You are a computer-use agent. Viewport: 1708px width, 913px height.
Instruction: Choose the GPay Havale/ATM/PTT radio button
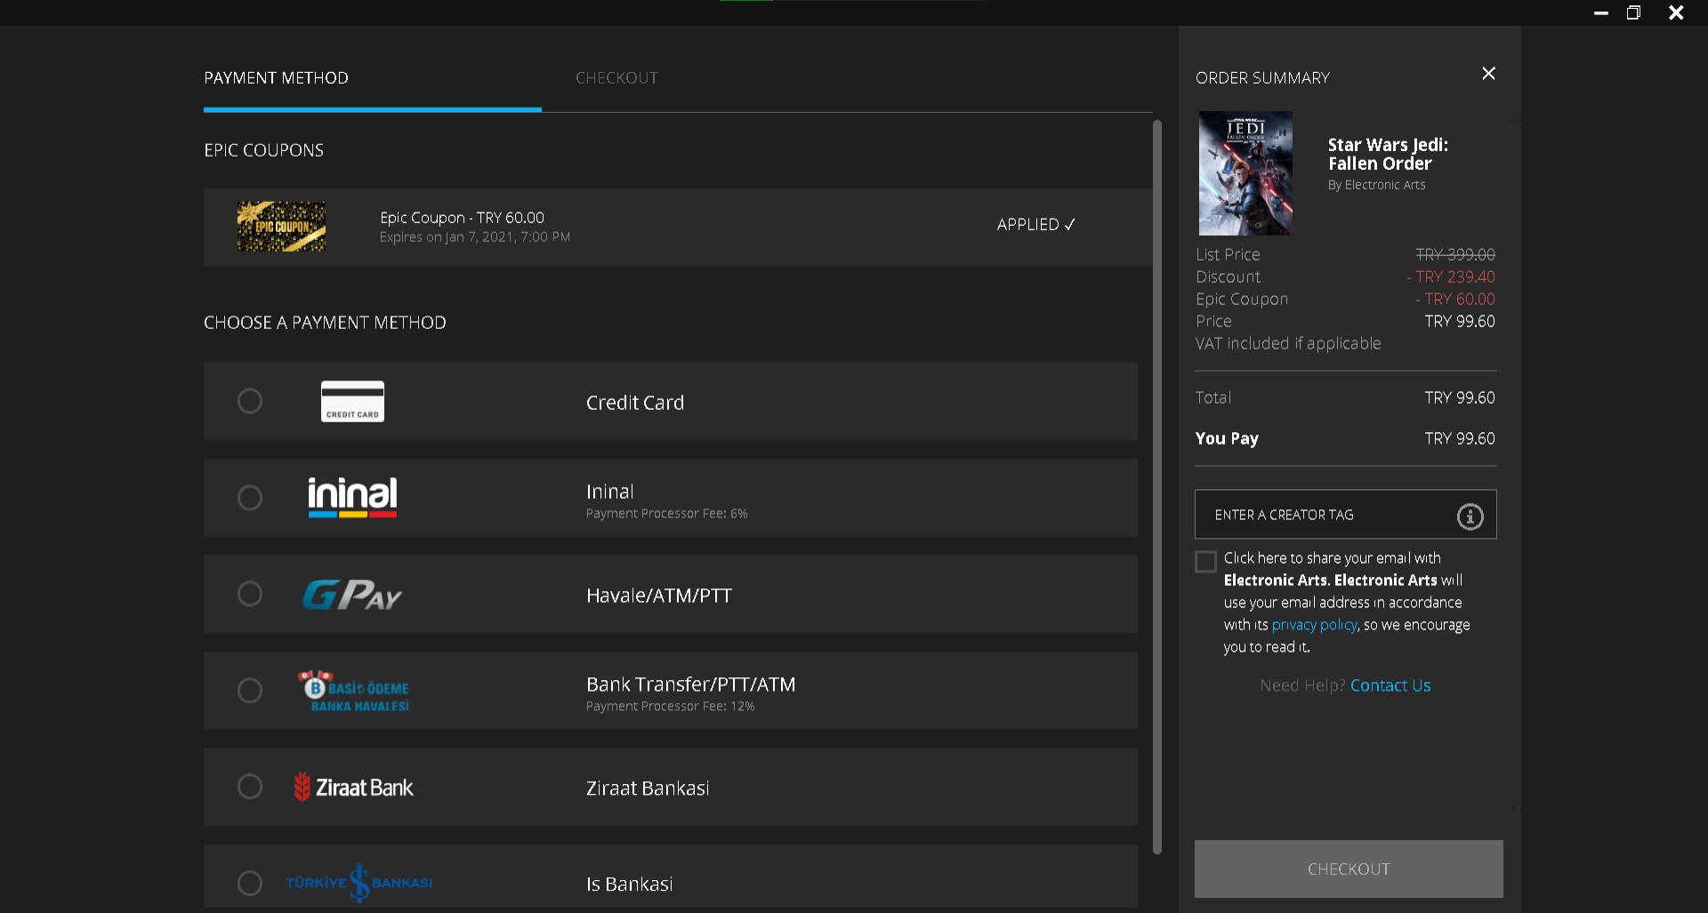(x=250, y=594)
